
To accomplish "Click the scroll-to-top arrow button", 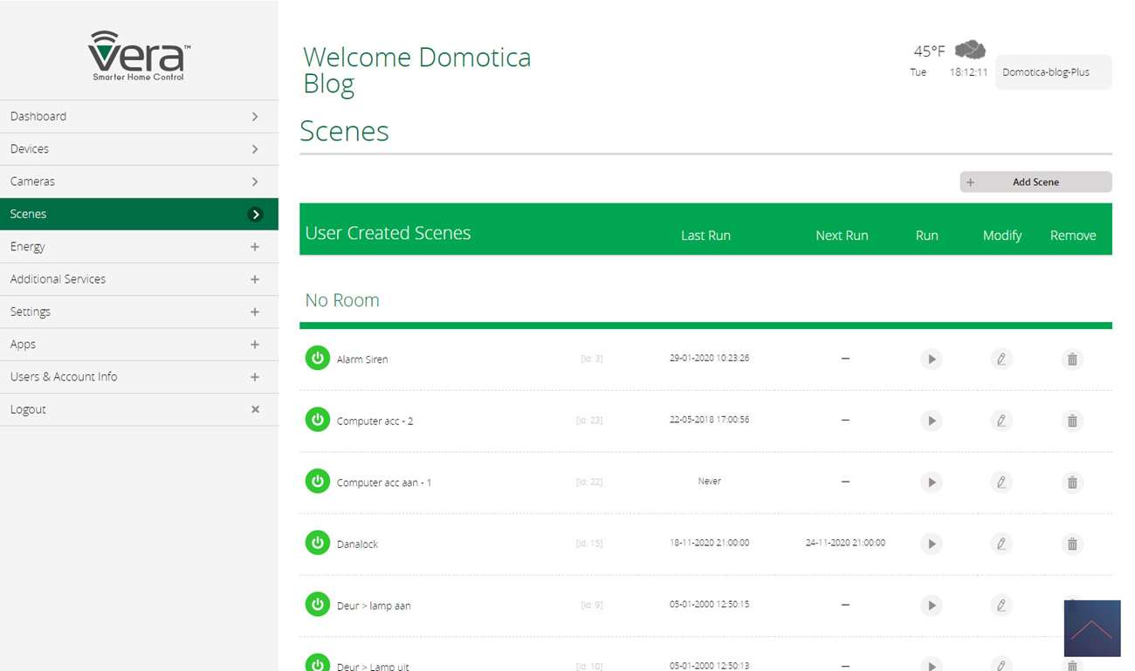I will [x=1091, y=628].
